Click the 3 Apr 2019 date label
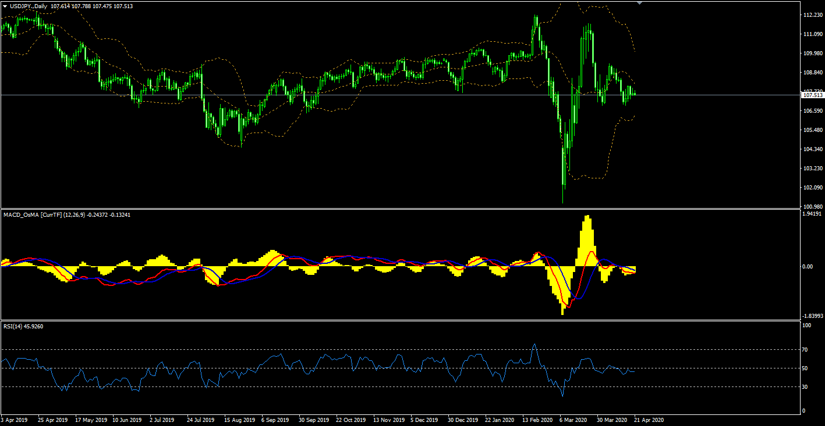 14,420
